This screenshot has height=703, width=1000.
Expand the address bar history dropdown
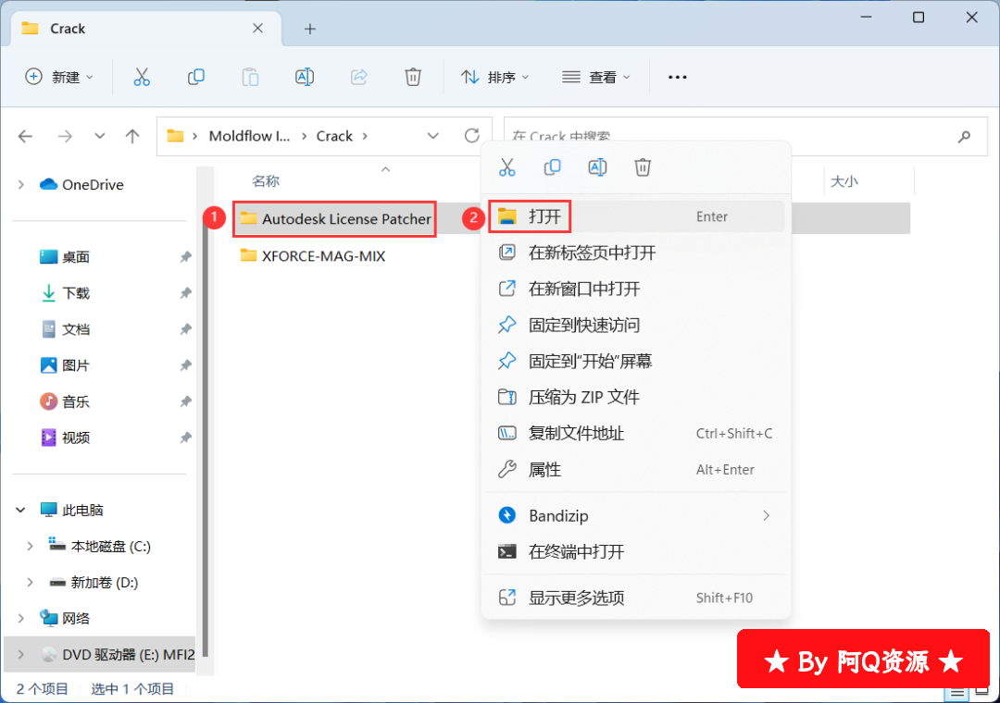[433, 136]
